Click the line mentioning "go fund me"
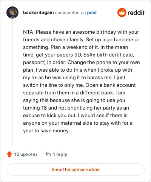Screen dimensions: 151x182 81,40
